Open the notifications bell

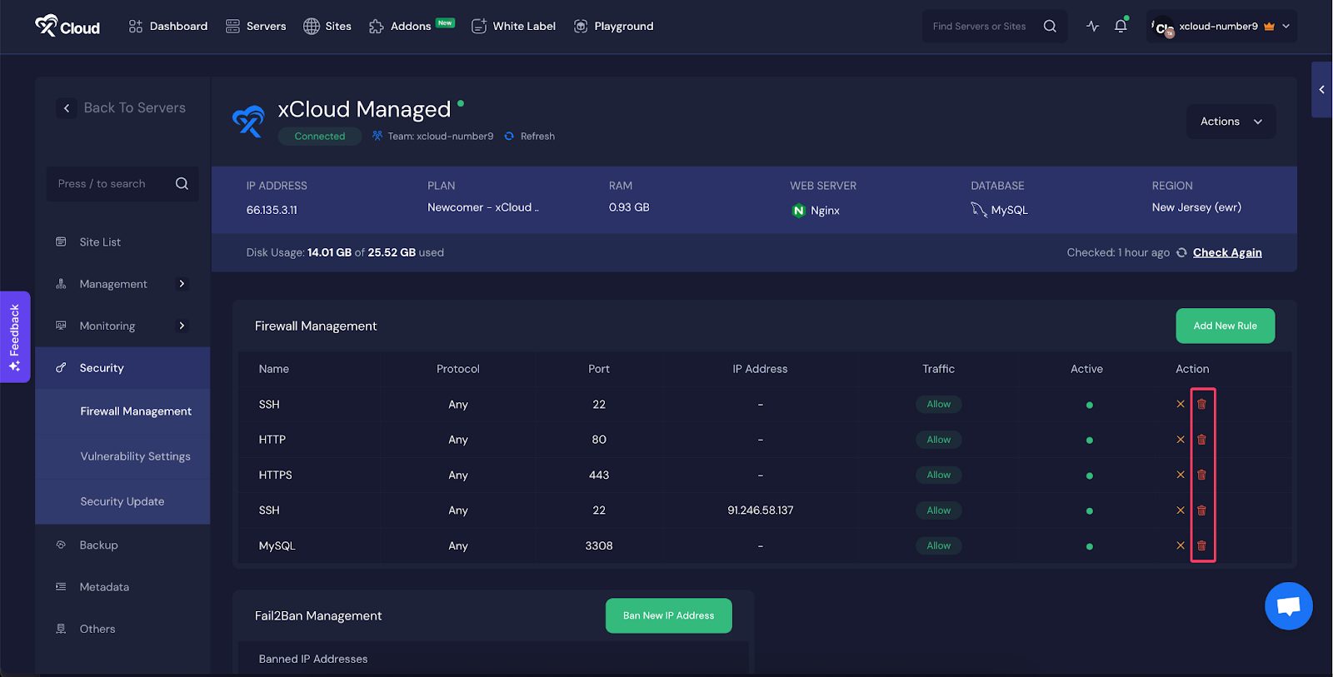(x=1121, y=27)
